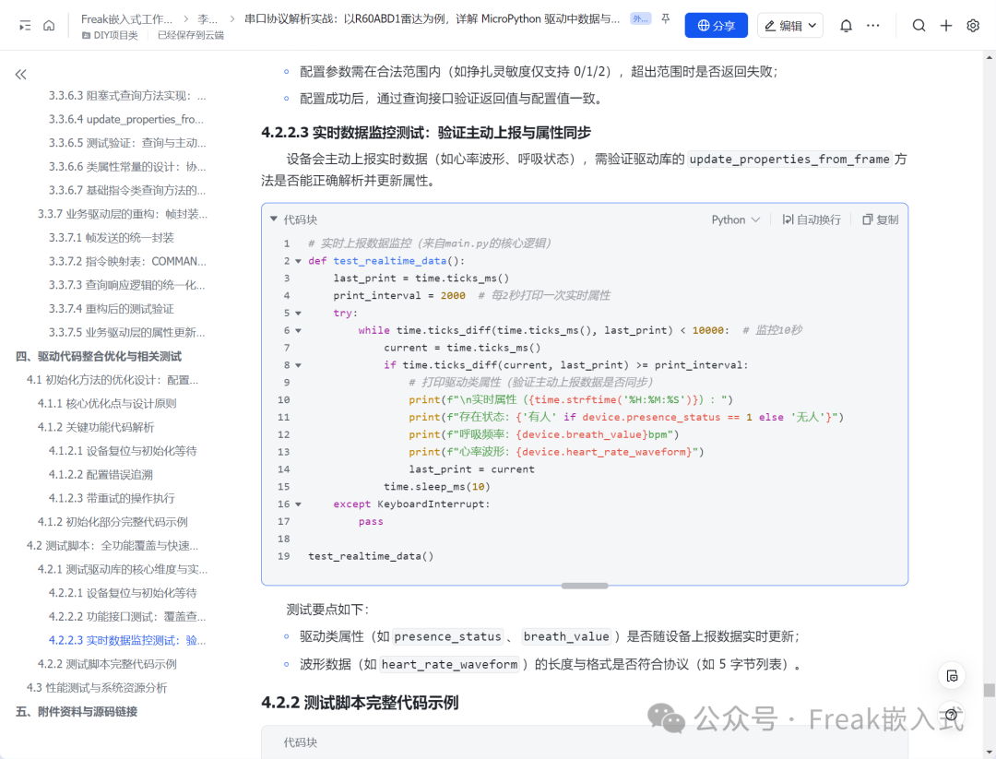
Task: Jump to 4.1.2 关键功能代码解析
Action: pyautogui.click(x=95, y=427)
